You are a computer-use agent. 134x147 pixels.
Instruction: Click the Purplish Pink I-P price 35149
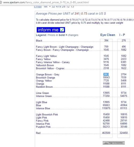click(124, 127)
